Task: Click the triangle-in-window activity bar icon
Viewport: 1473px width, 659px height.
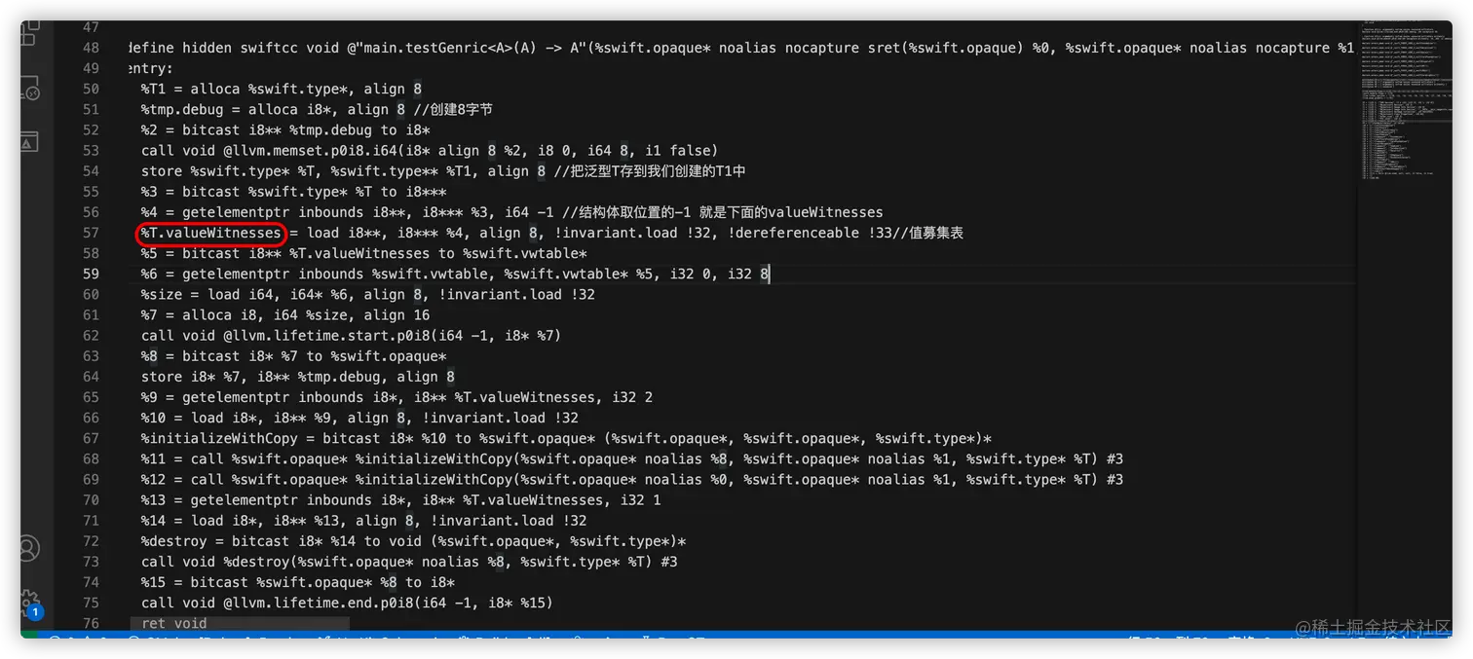Action: coord(29,142)
